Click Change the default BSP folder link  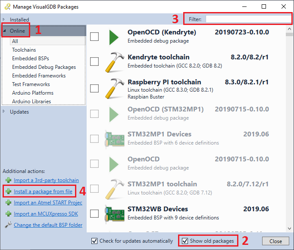(48, 225)
